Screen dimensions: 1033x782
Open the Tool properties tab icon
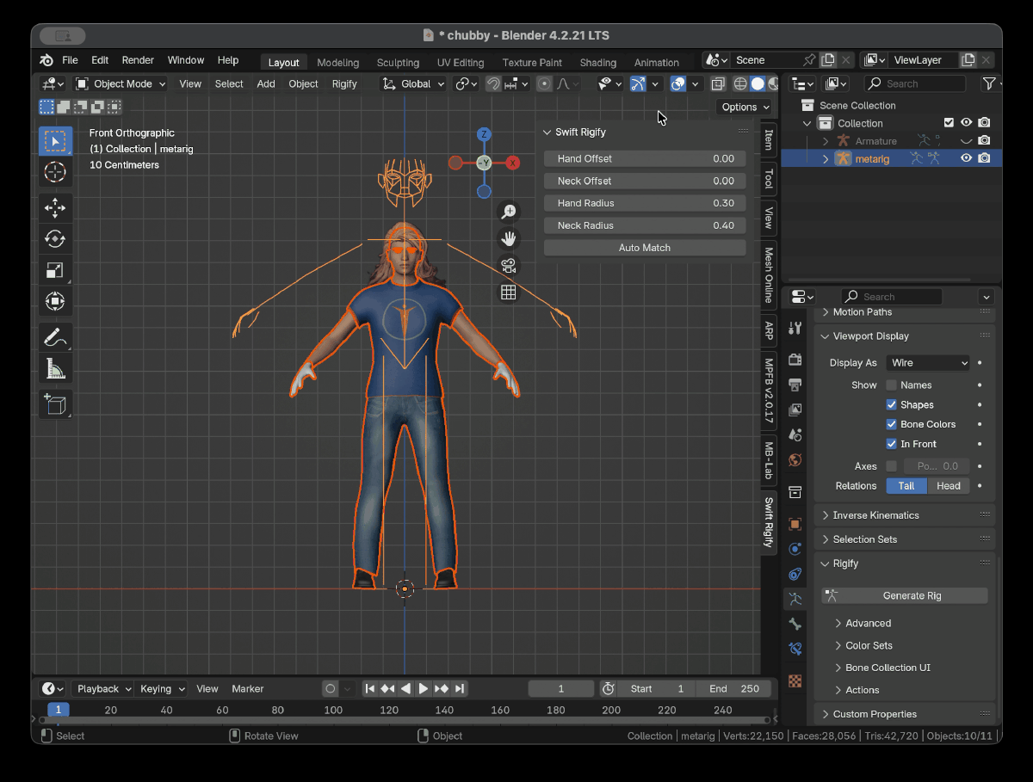(795, 329)
